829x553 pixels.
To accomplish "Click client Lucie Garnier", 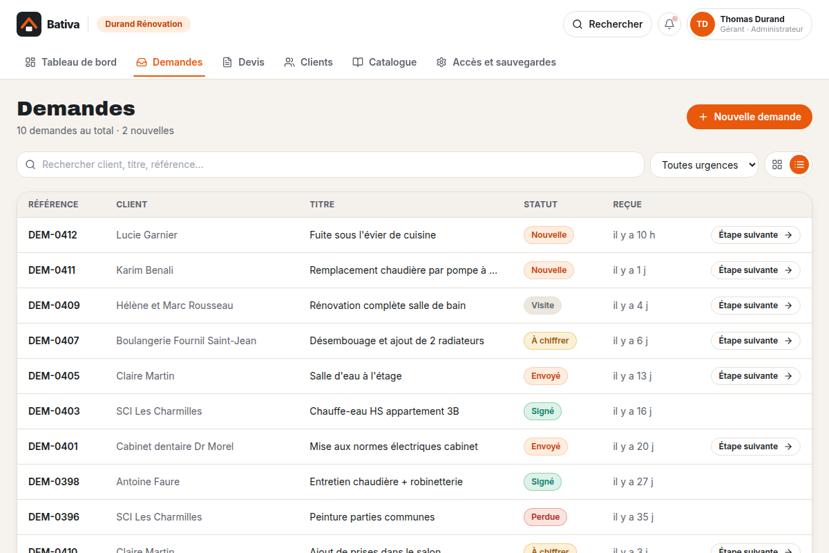I will point(146,235).
